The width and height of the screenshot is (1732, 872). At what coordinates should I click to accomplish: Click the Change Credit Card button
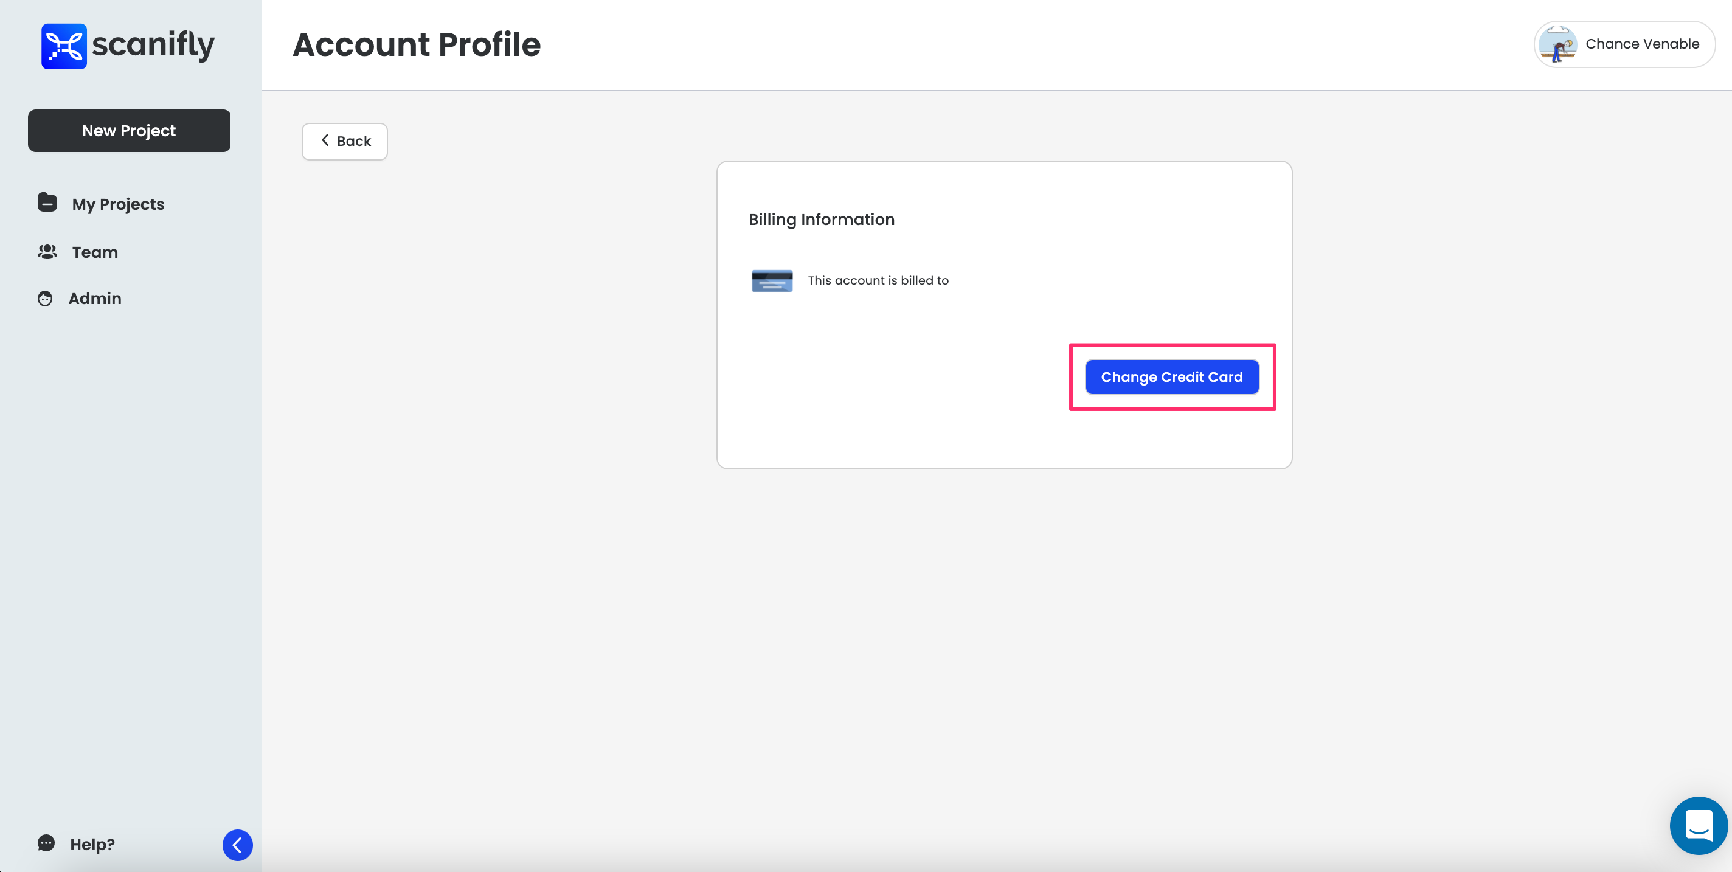coord(1172,377)
